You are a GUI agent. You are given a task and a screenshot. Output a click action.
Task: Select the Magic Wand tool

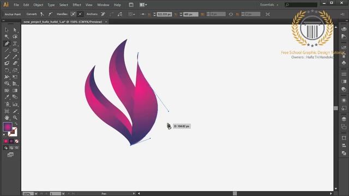[7, 36]
